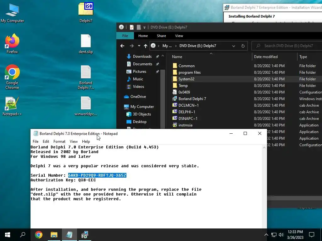The height and width of the screenshot is (241, 322).
Task: Open the View ribbon tab in Explorer
Action: (x=179, y=36)
